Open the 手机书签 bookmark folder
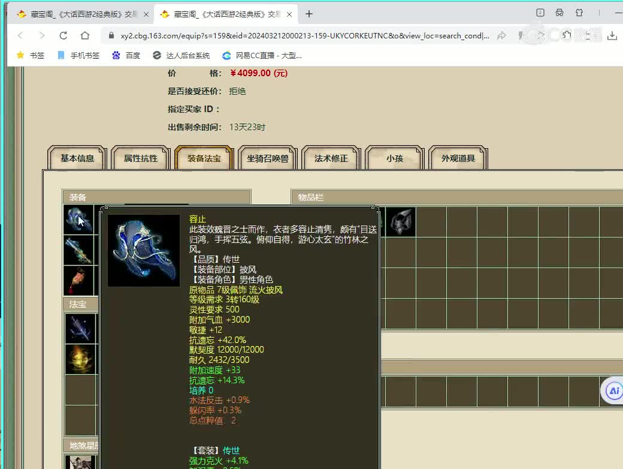 pos(78,55)
